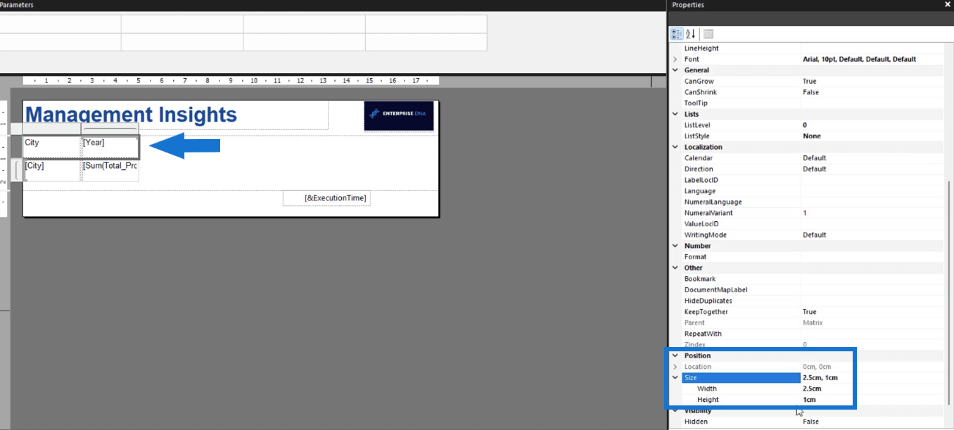The image size is (954, 430).
Task: Open the Direction Default value
Action: pos(872,169)
